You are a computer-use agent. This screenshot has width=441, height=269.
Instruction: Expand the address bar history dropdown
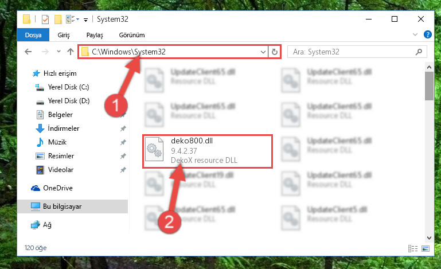pyautogui.click(x=263, y=52)
